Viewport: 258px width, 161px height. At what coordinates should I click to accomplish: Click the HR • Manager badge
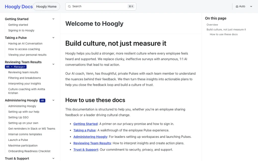point(16,67)
